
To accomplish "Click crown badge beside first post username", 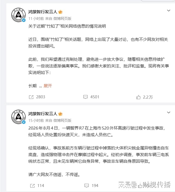I will tap(60, 12).
